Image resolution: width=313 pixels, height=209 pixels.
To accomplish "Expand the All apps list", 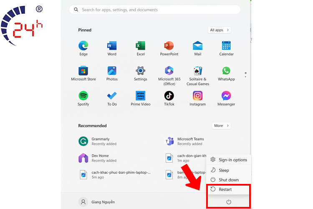I will 220,30.
